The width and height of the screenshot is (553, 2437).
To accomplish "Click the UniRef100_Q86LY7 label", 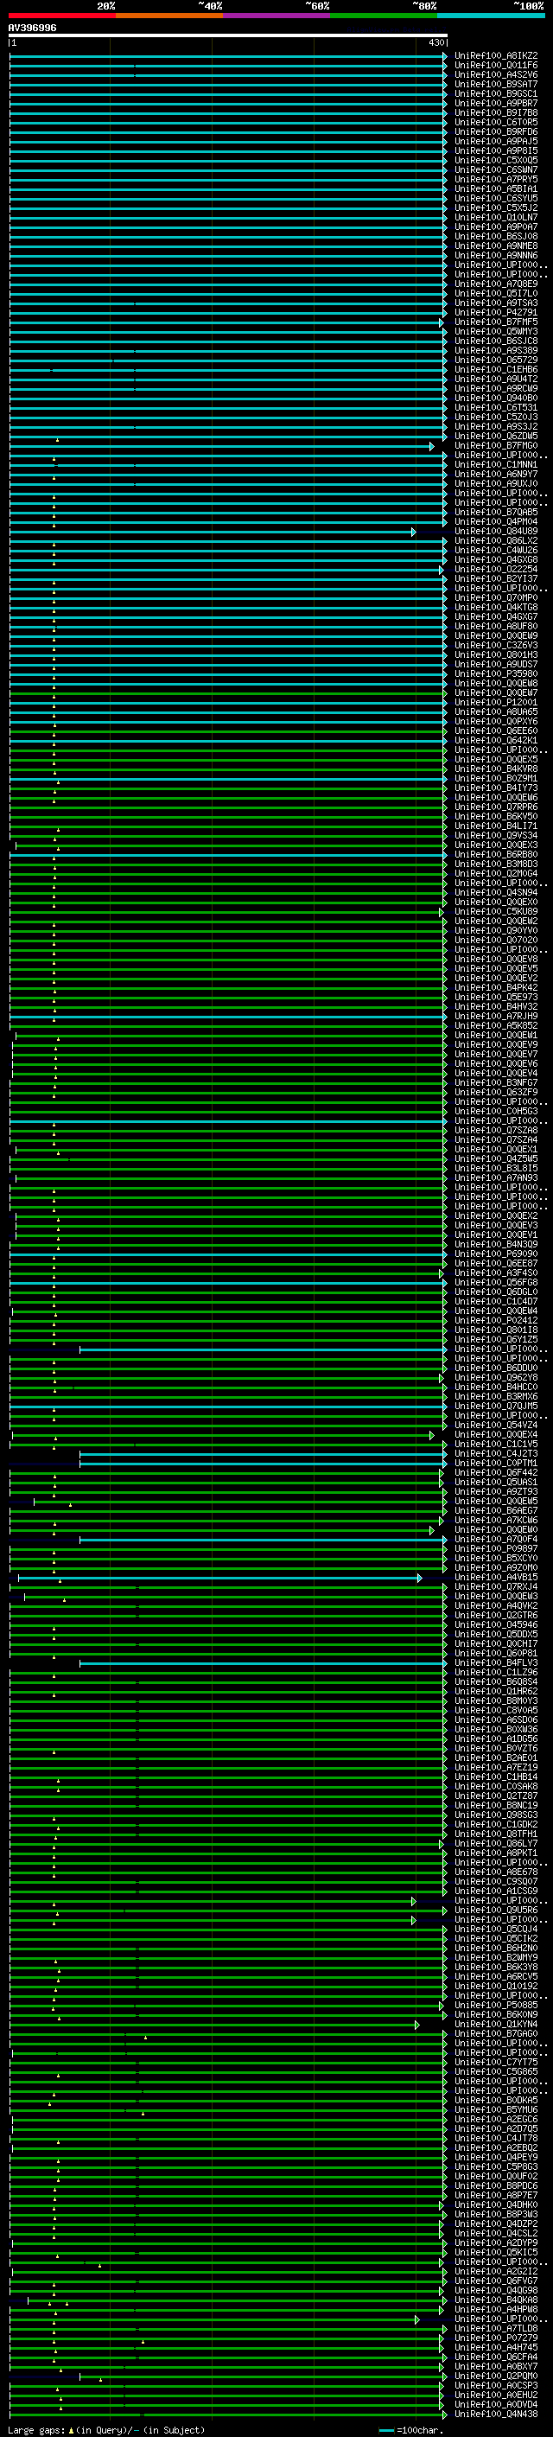I will click(x=496, y=1843).
